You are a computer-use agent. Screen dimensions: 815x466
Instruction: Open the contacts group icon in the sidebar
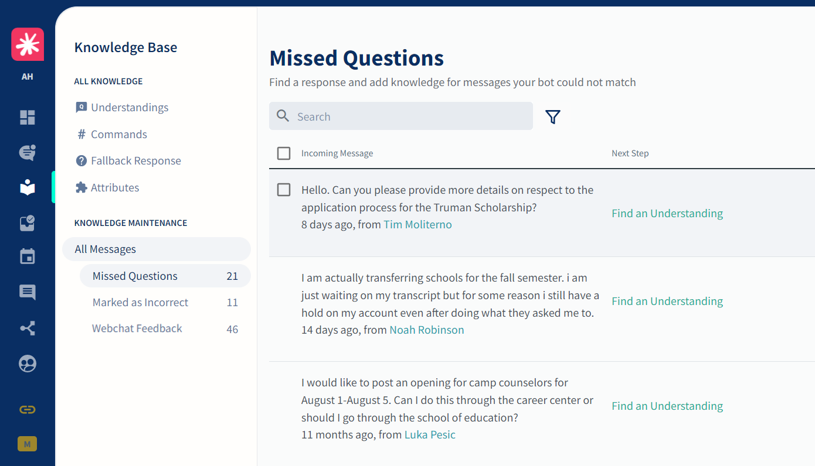pyautogui.click(x=28, y=364)
